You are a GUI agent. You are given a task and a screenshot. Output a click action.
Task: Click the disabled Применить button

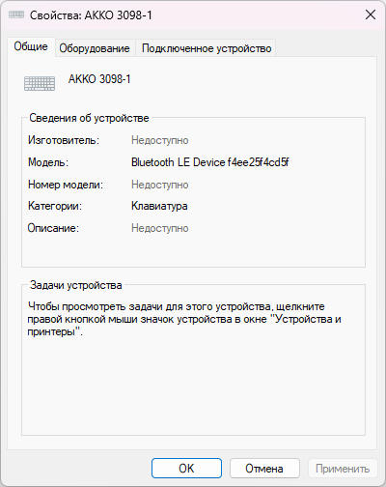(343, 469)
